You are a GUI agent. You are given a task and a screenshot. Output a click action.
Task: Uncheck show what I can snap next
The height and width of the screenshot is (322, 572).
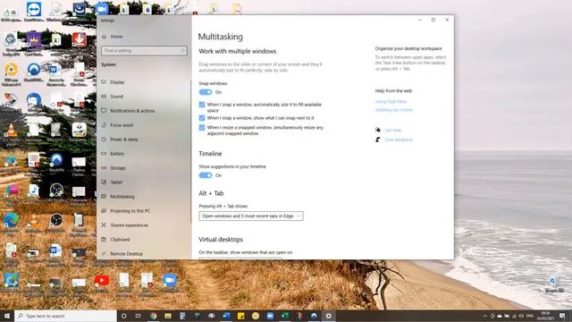coord(202,118)
